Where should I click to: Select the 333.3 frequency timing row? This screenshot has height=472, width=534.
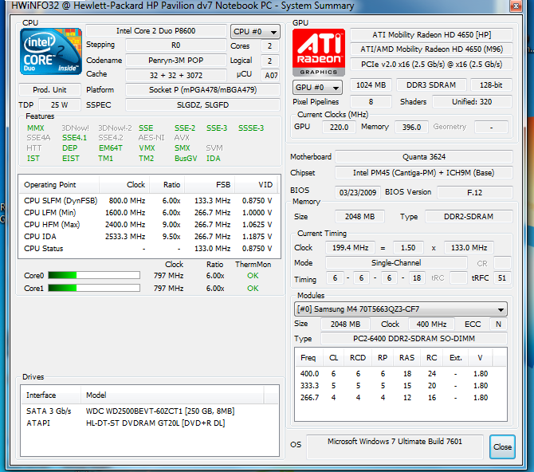coord(400,385)
